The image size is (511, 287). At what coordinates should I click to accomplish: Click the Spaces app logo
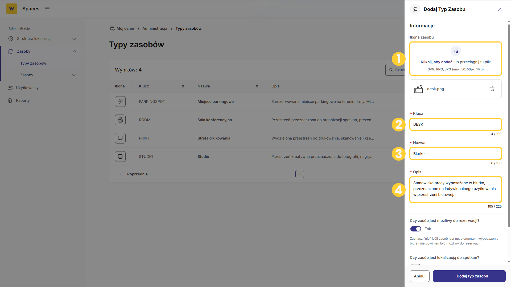pos(12,9)
